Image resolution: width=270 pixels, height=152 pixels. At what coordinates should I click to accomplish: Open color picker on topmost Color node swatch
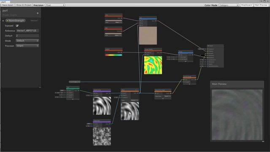[x=113, y=21]
